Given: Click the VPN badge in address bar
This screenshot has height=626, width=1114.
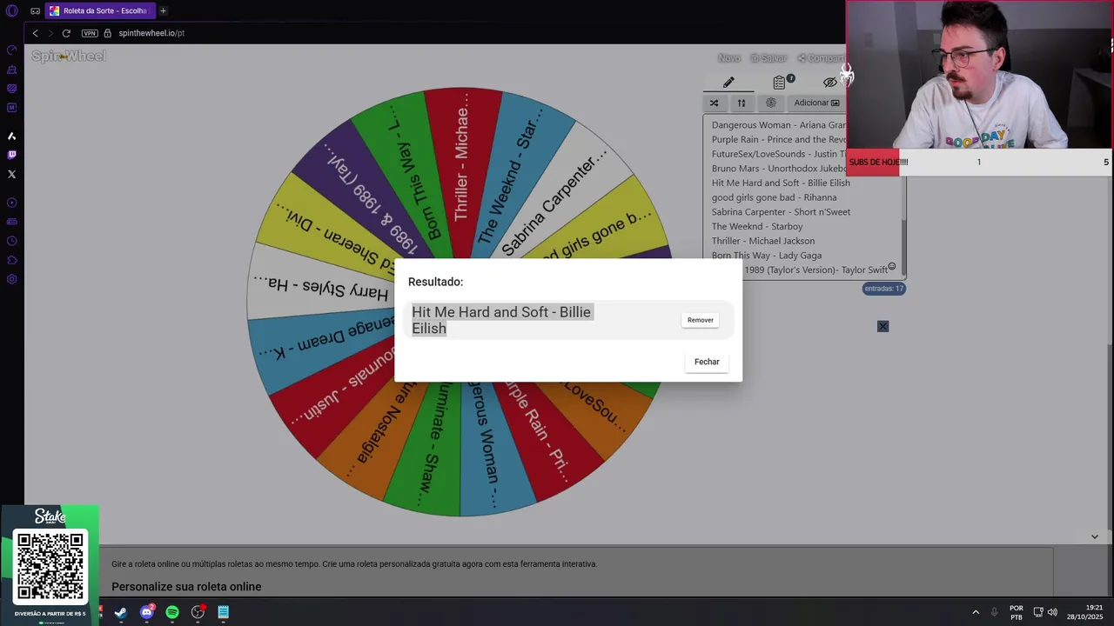Looking at the screenshot, I should pos(90,33).
